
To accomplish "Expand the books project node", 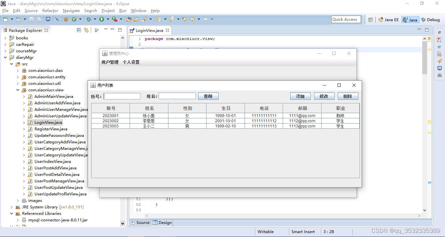I will pos(5,38).
